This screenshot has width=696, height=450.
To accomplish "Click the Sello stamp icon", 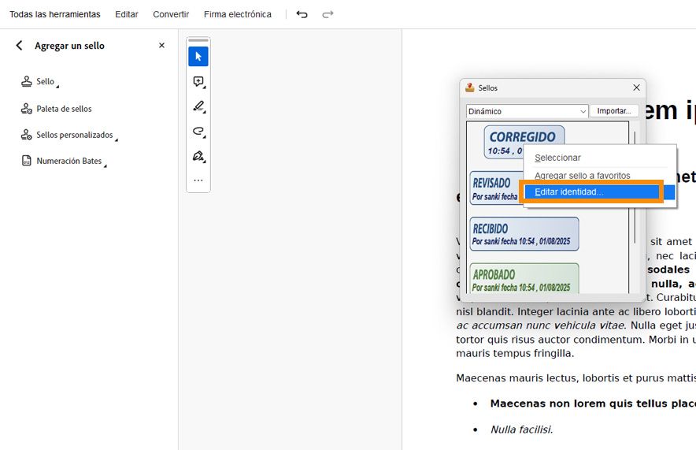I will (27, 81).
